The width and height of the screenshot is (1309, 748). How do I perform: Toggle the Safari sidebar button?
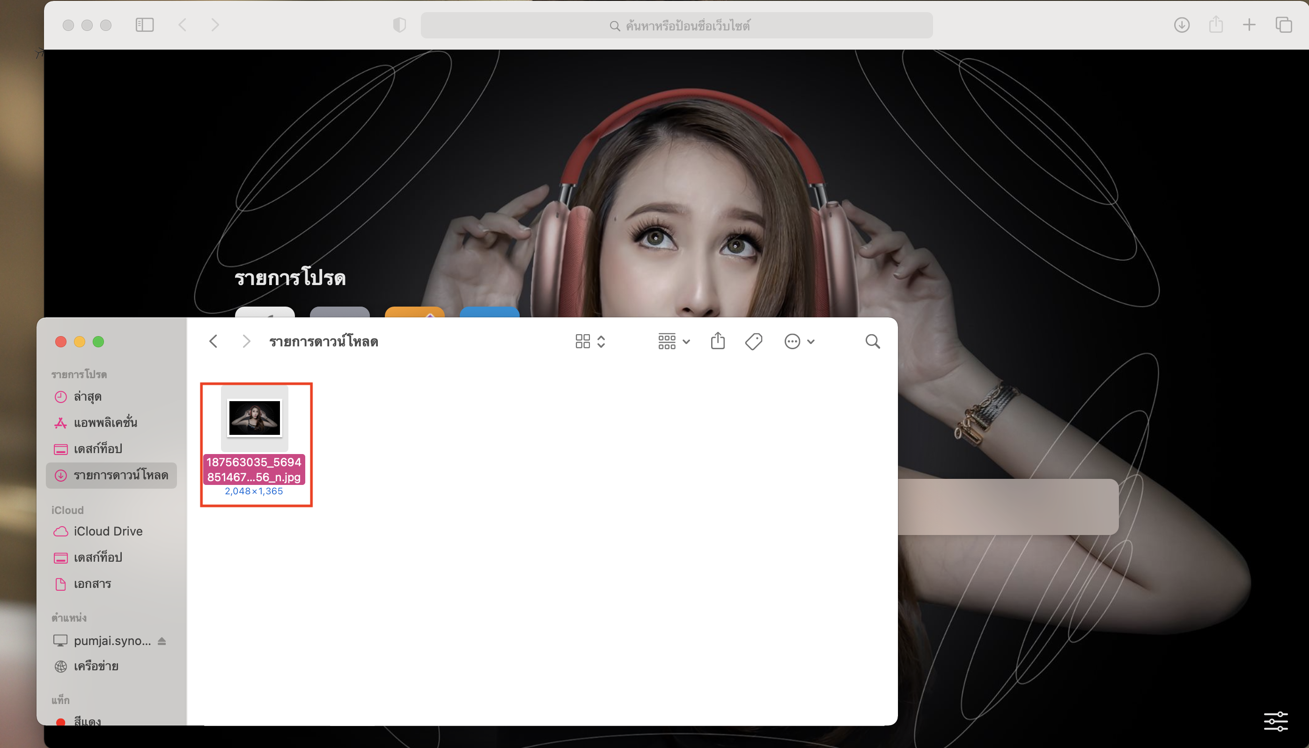tap(145, 25)
